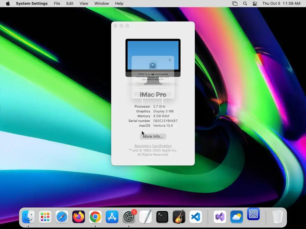Open the Edit menu
Viewport: 306px width, 229px height.
point(70,4)
